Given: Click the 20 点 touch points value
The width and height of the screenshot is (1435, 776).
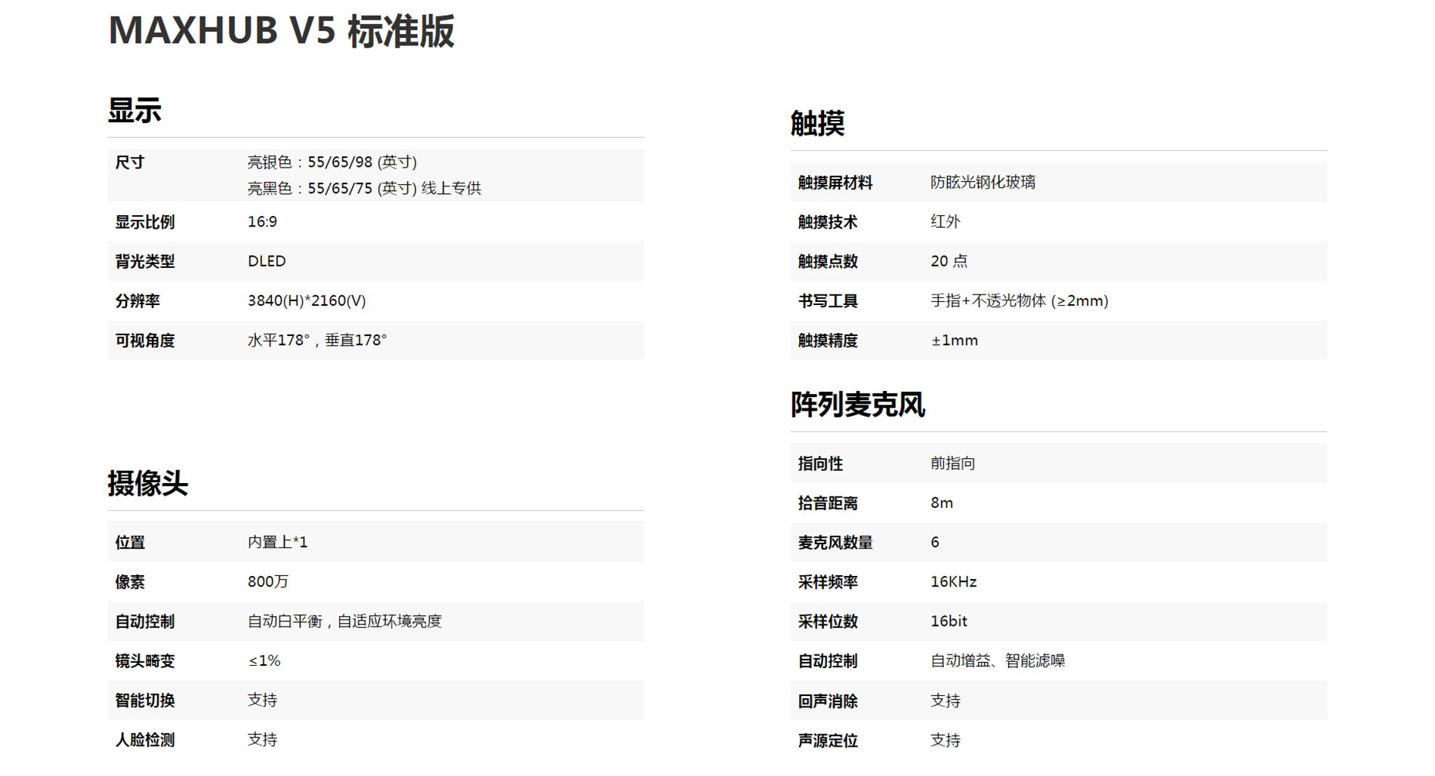Looking at the screenshot, I should 949,261.
